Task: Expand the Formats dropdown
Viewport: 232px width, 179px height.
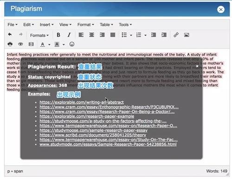Action: pos(39,36)
